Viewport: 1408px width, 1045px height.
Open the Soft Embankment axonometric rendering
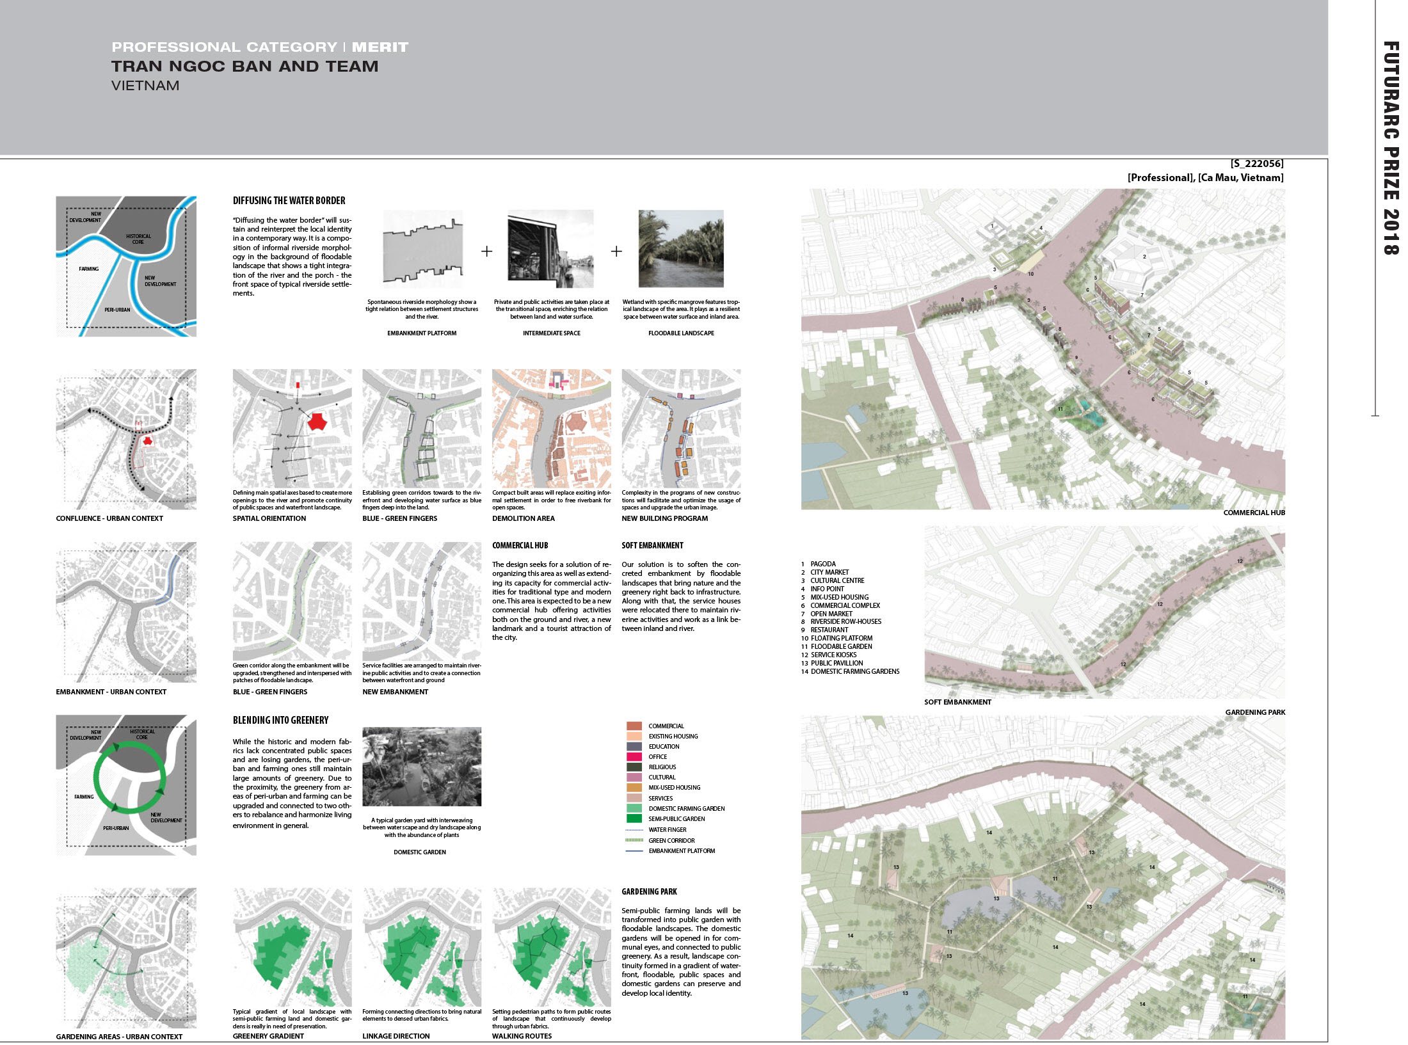[x=1105, y=612]
